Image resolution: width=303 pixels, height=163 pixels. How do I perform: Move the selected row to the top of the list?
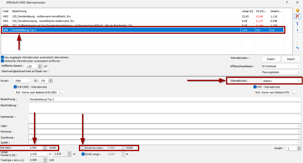pyautogui.click(x=298, y=24)
